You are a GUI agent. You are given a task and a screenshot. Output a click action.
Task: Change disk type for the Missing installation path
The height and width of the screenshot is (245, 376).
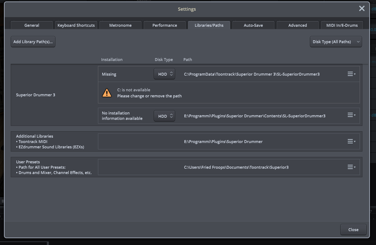coord(164,74)
